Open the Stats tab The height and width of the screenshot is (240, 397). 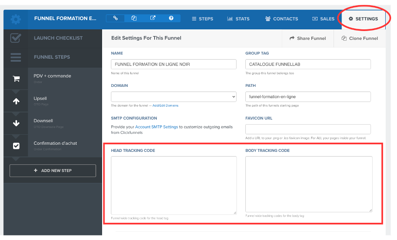click(238, 19)
